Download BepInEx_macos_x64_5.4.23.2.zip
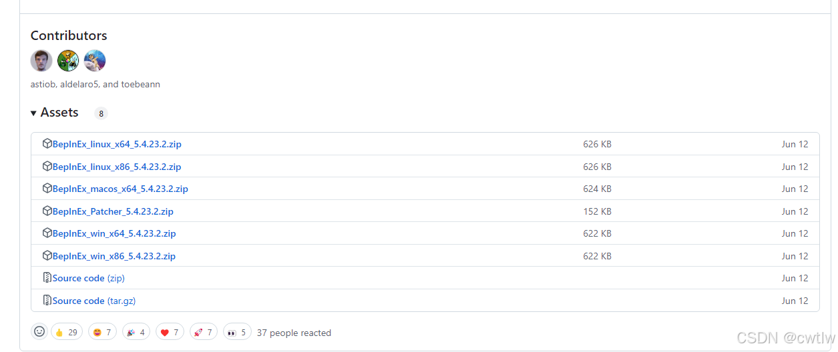The image size is (838, 352). [x=120, y=189]
